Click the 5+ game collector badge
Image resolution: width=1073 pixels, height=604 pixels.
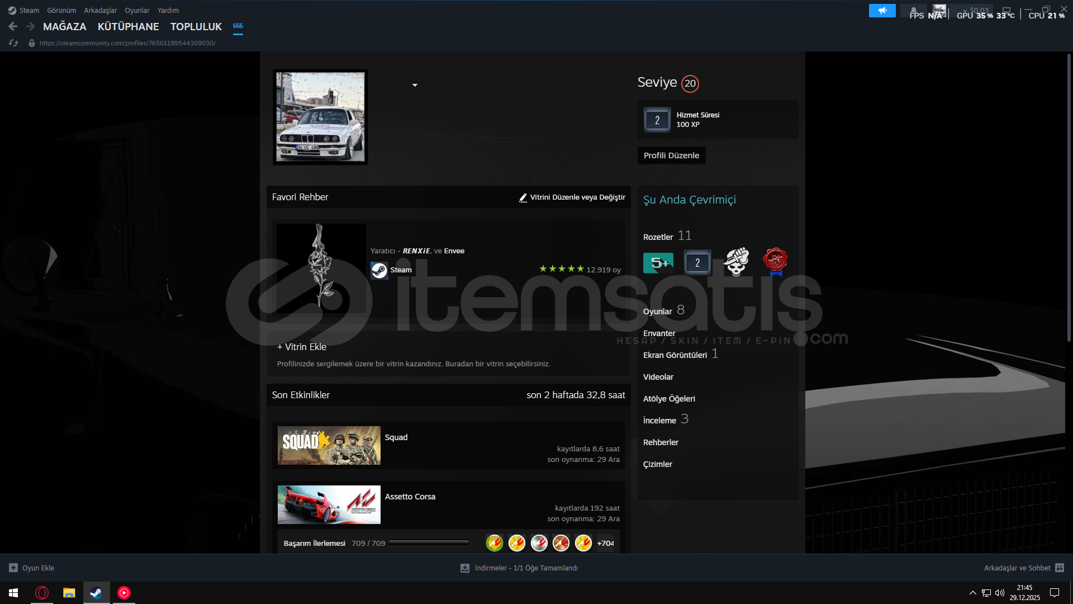[658, 263]
